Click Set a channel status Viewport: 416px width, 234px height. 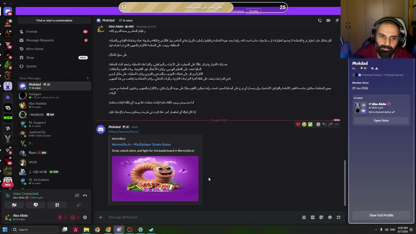[x=381, y=112]
